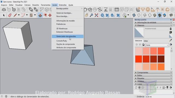Click the user account sign-in icon
The height and width of the screenshot is (98, 175).
(124, 15)
